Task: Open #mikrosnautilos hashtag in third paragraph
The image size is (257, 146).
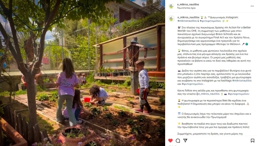Action: (242, 81)
